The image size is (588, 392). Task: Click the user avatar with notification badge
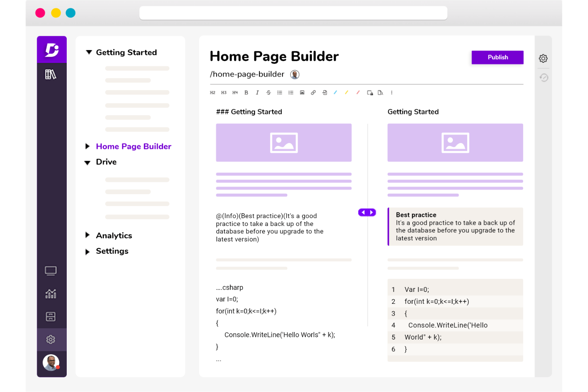point(51,363)
